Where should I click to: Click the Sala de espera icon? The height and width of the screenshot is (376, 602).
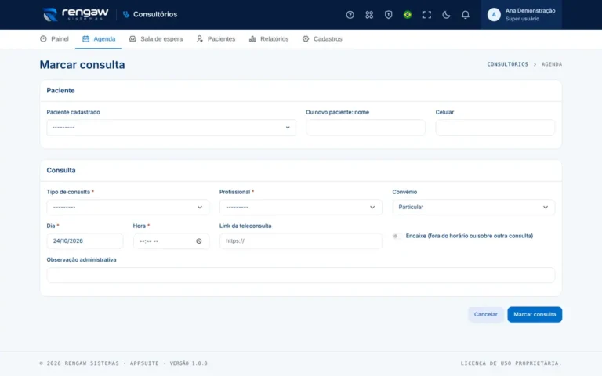[132, 38]
